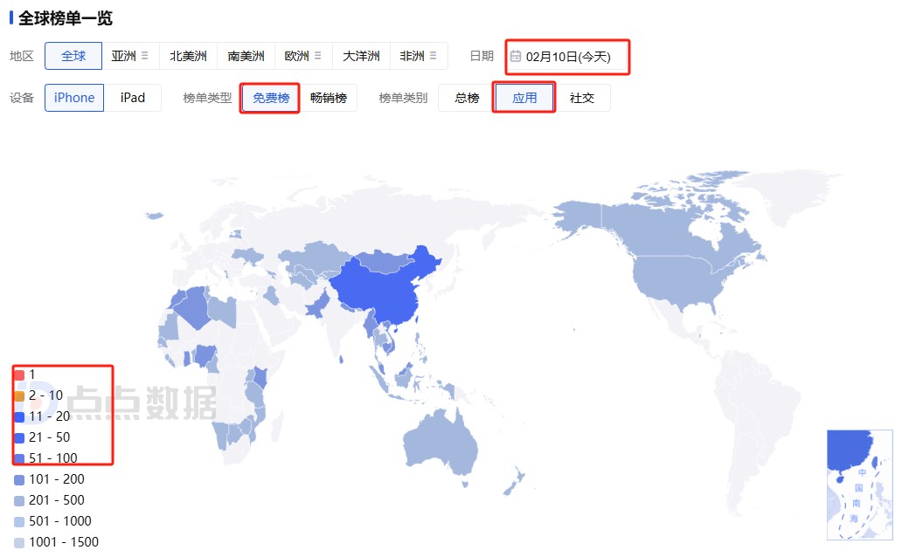Switch device to iPad
Image resolution: width=902 pixels, height=557 pixels.
tap(132, 98)
